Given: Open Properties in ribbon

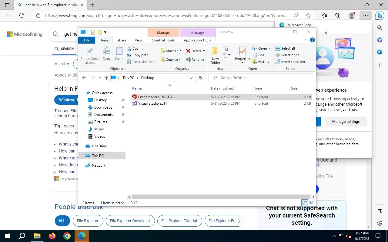Looking at the screenshot, I should click(242, 55).
